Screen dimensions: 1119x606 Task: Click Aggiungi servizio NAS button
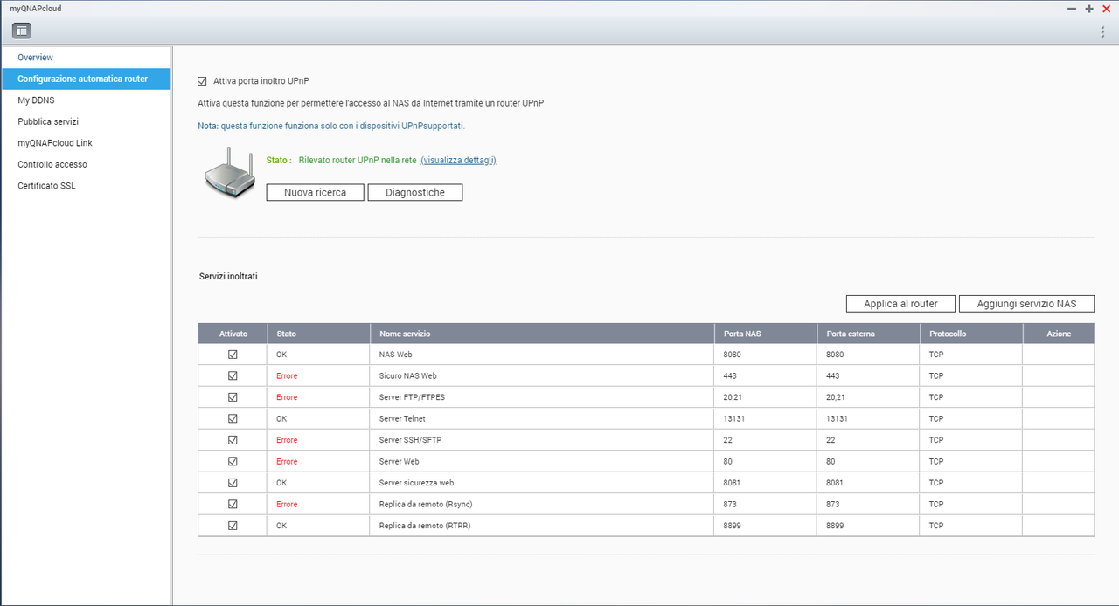pyautogui.click(x=1026, y=304)
